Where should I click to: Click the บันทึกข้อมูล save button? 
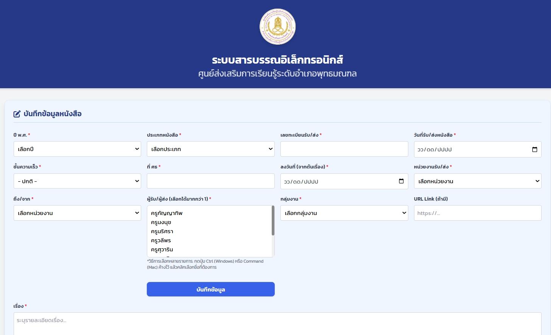(x=210, y=289)
